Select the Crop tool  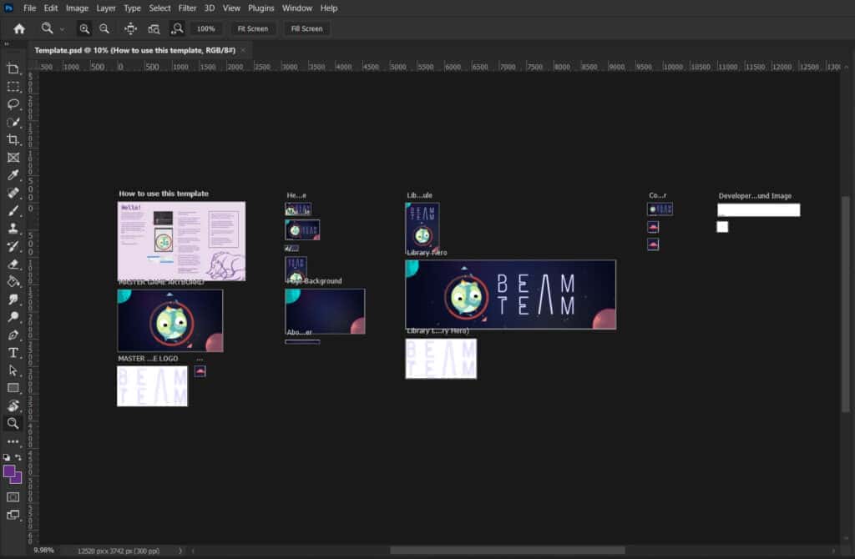(13, 140)
